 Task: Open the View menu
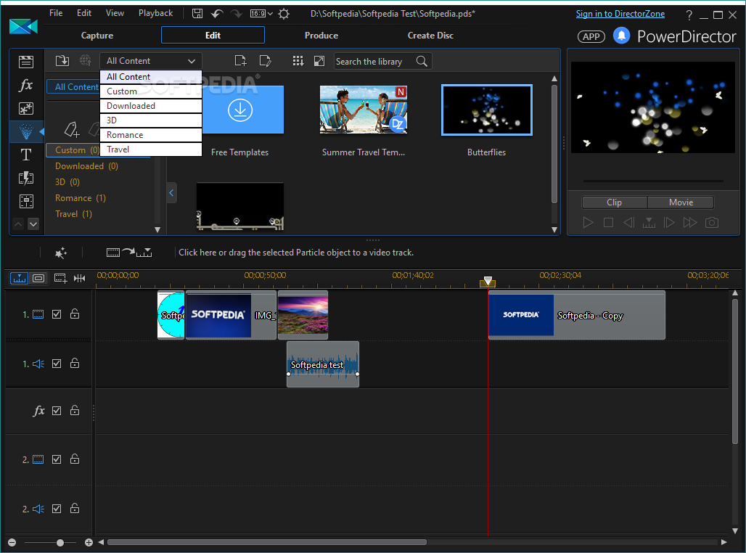click(x=115, y=13)
